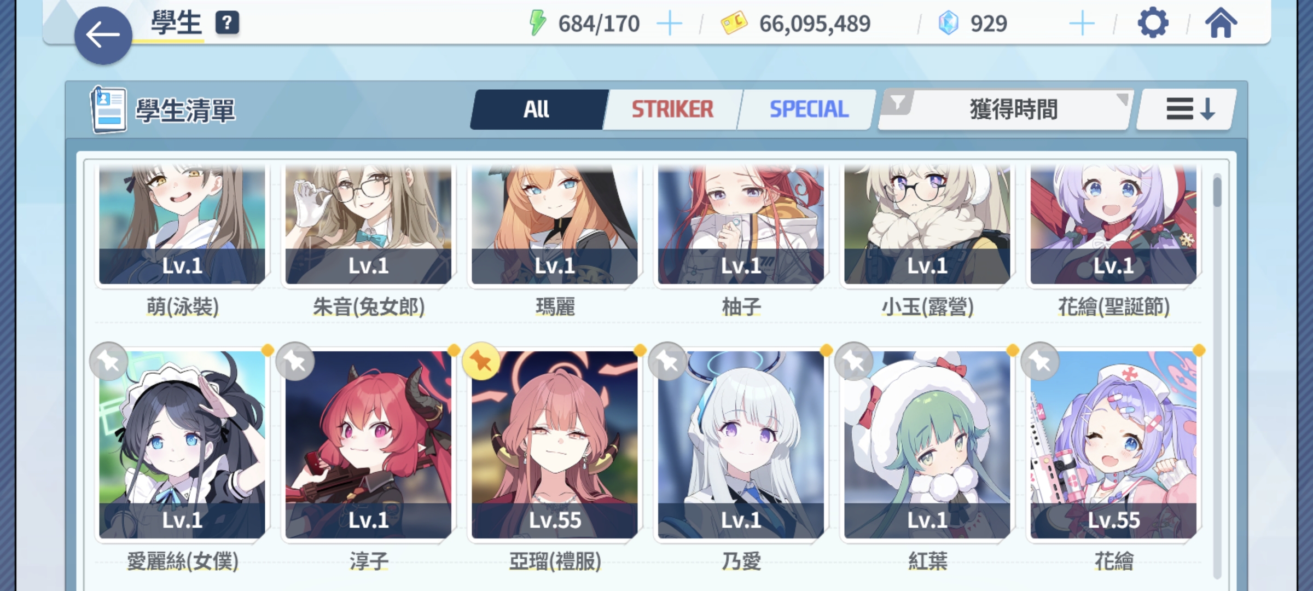Click the student list scrollbar
The height and width of the screenshot is (591, 1313).
[x=1217, y=375]
